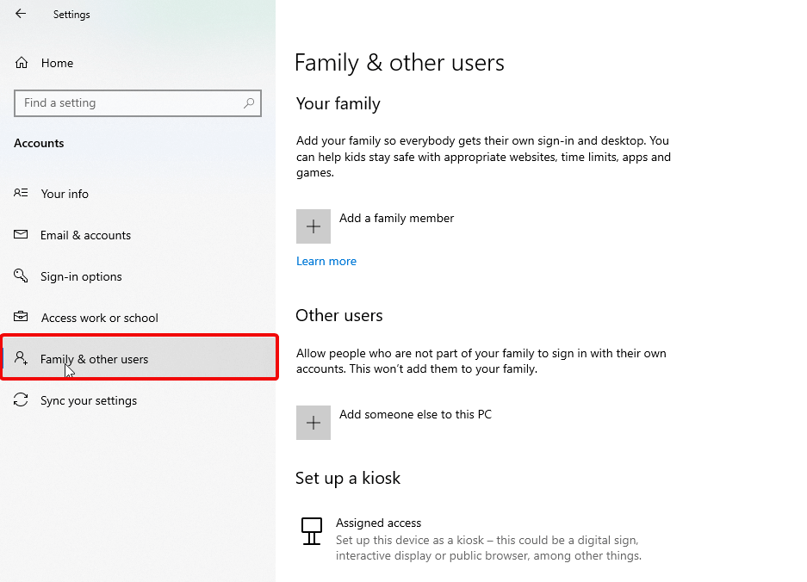Click the Settings window title

71,15
